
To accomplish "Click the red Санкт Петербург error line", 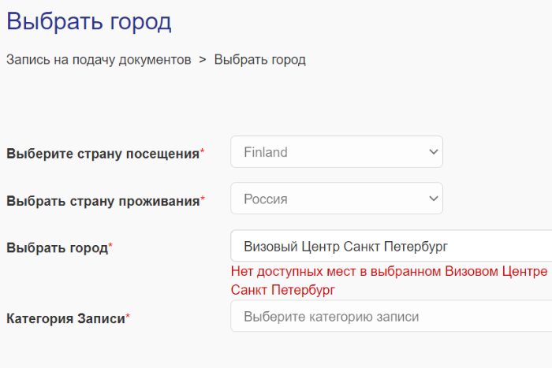I will pyautogui.click(x=283, y=290).
